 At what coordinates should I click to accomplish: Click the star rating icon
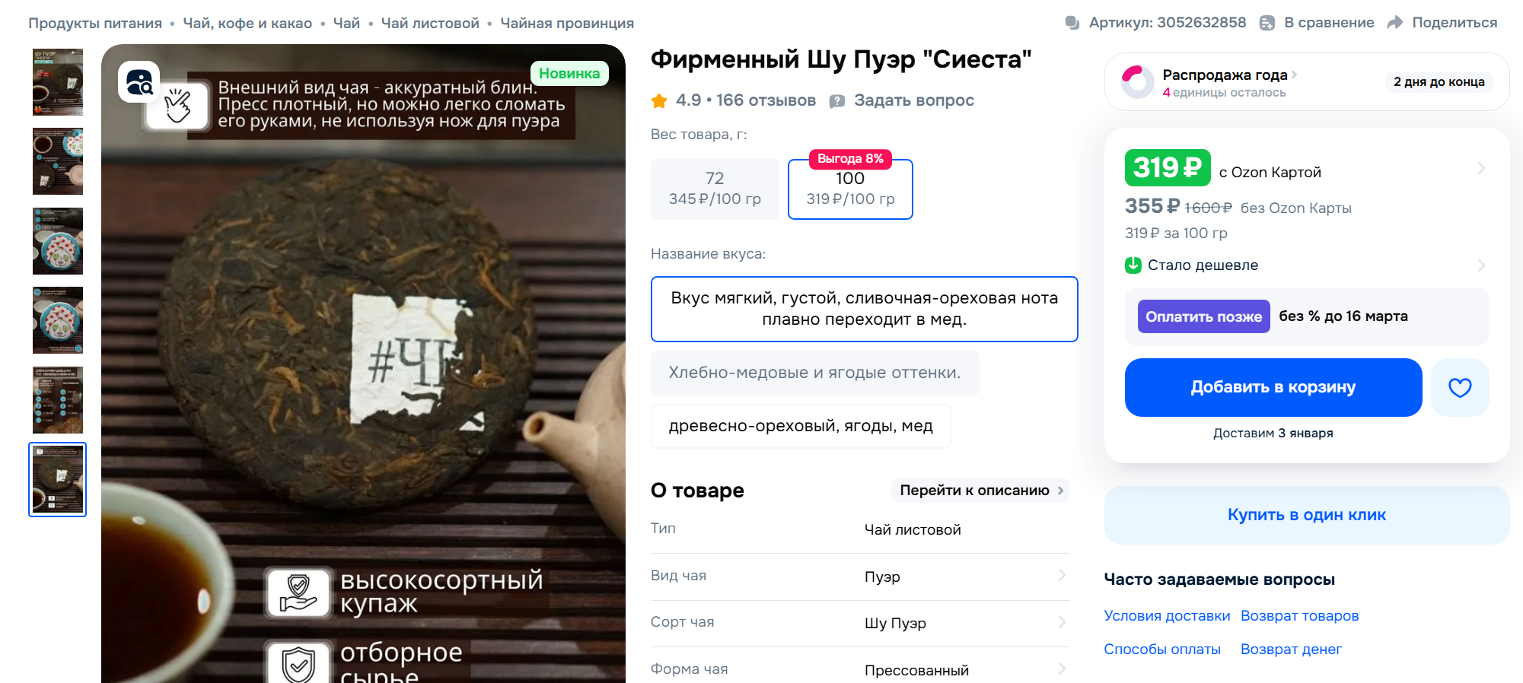(659, 100)
